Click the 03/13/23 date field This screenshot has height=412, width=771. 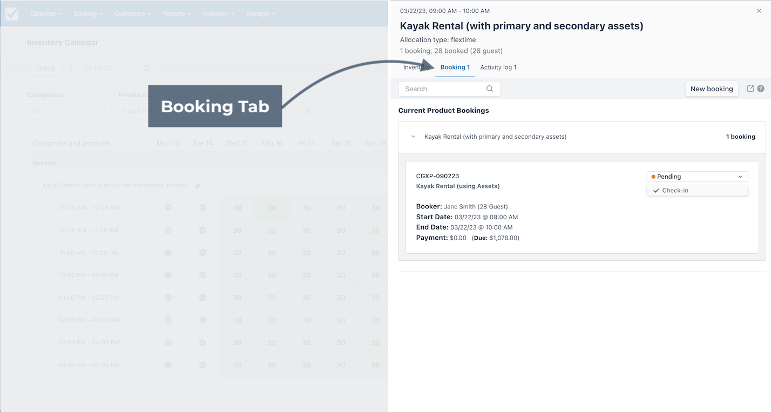pyautogui.click(x=111, y=68)
